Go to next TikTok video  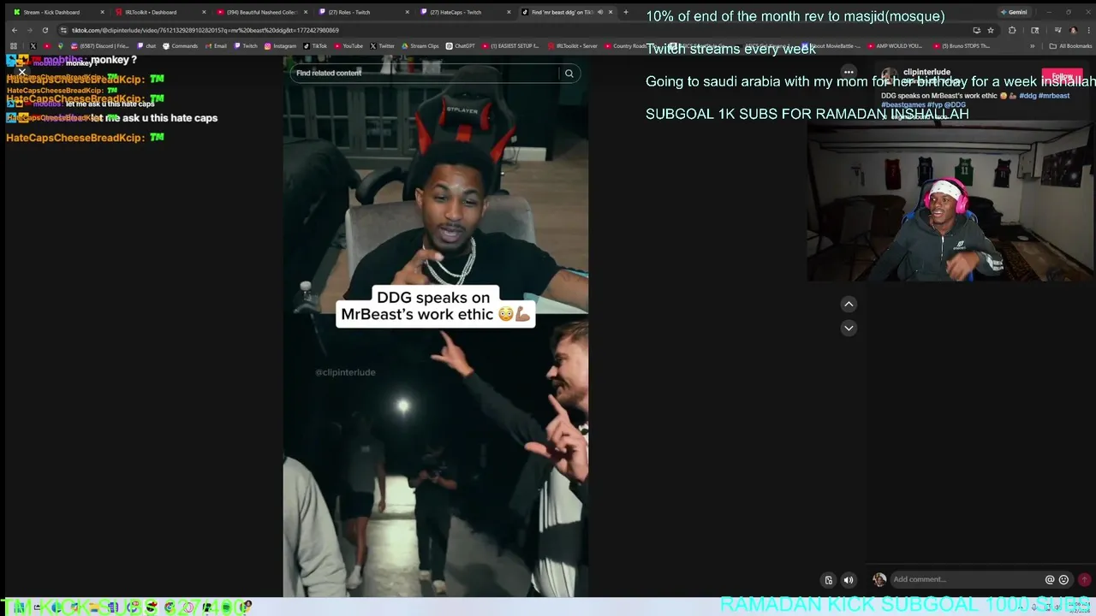[x=849, y=328]
